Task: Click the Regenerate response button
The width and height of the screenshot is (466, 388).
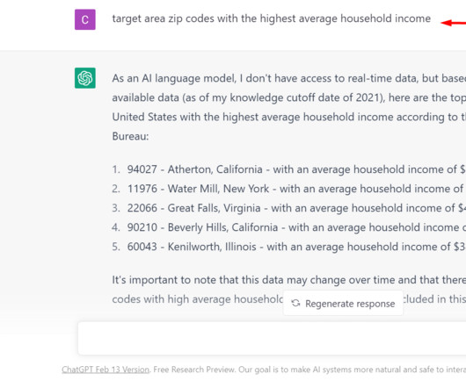Action: point(343,303)
